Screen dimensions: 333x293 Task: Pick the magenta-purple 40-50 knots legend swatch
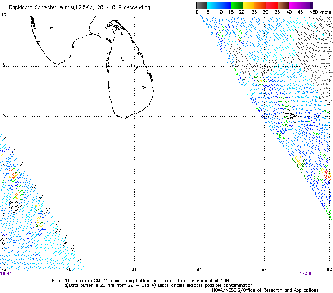tap(301, 5)
